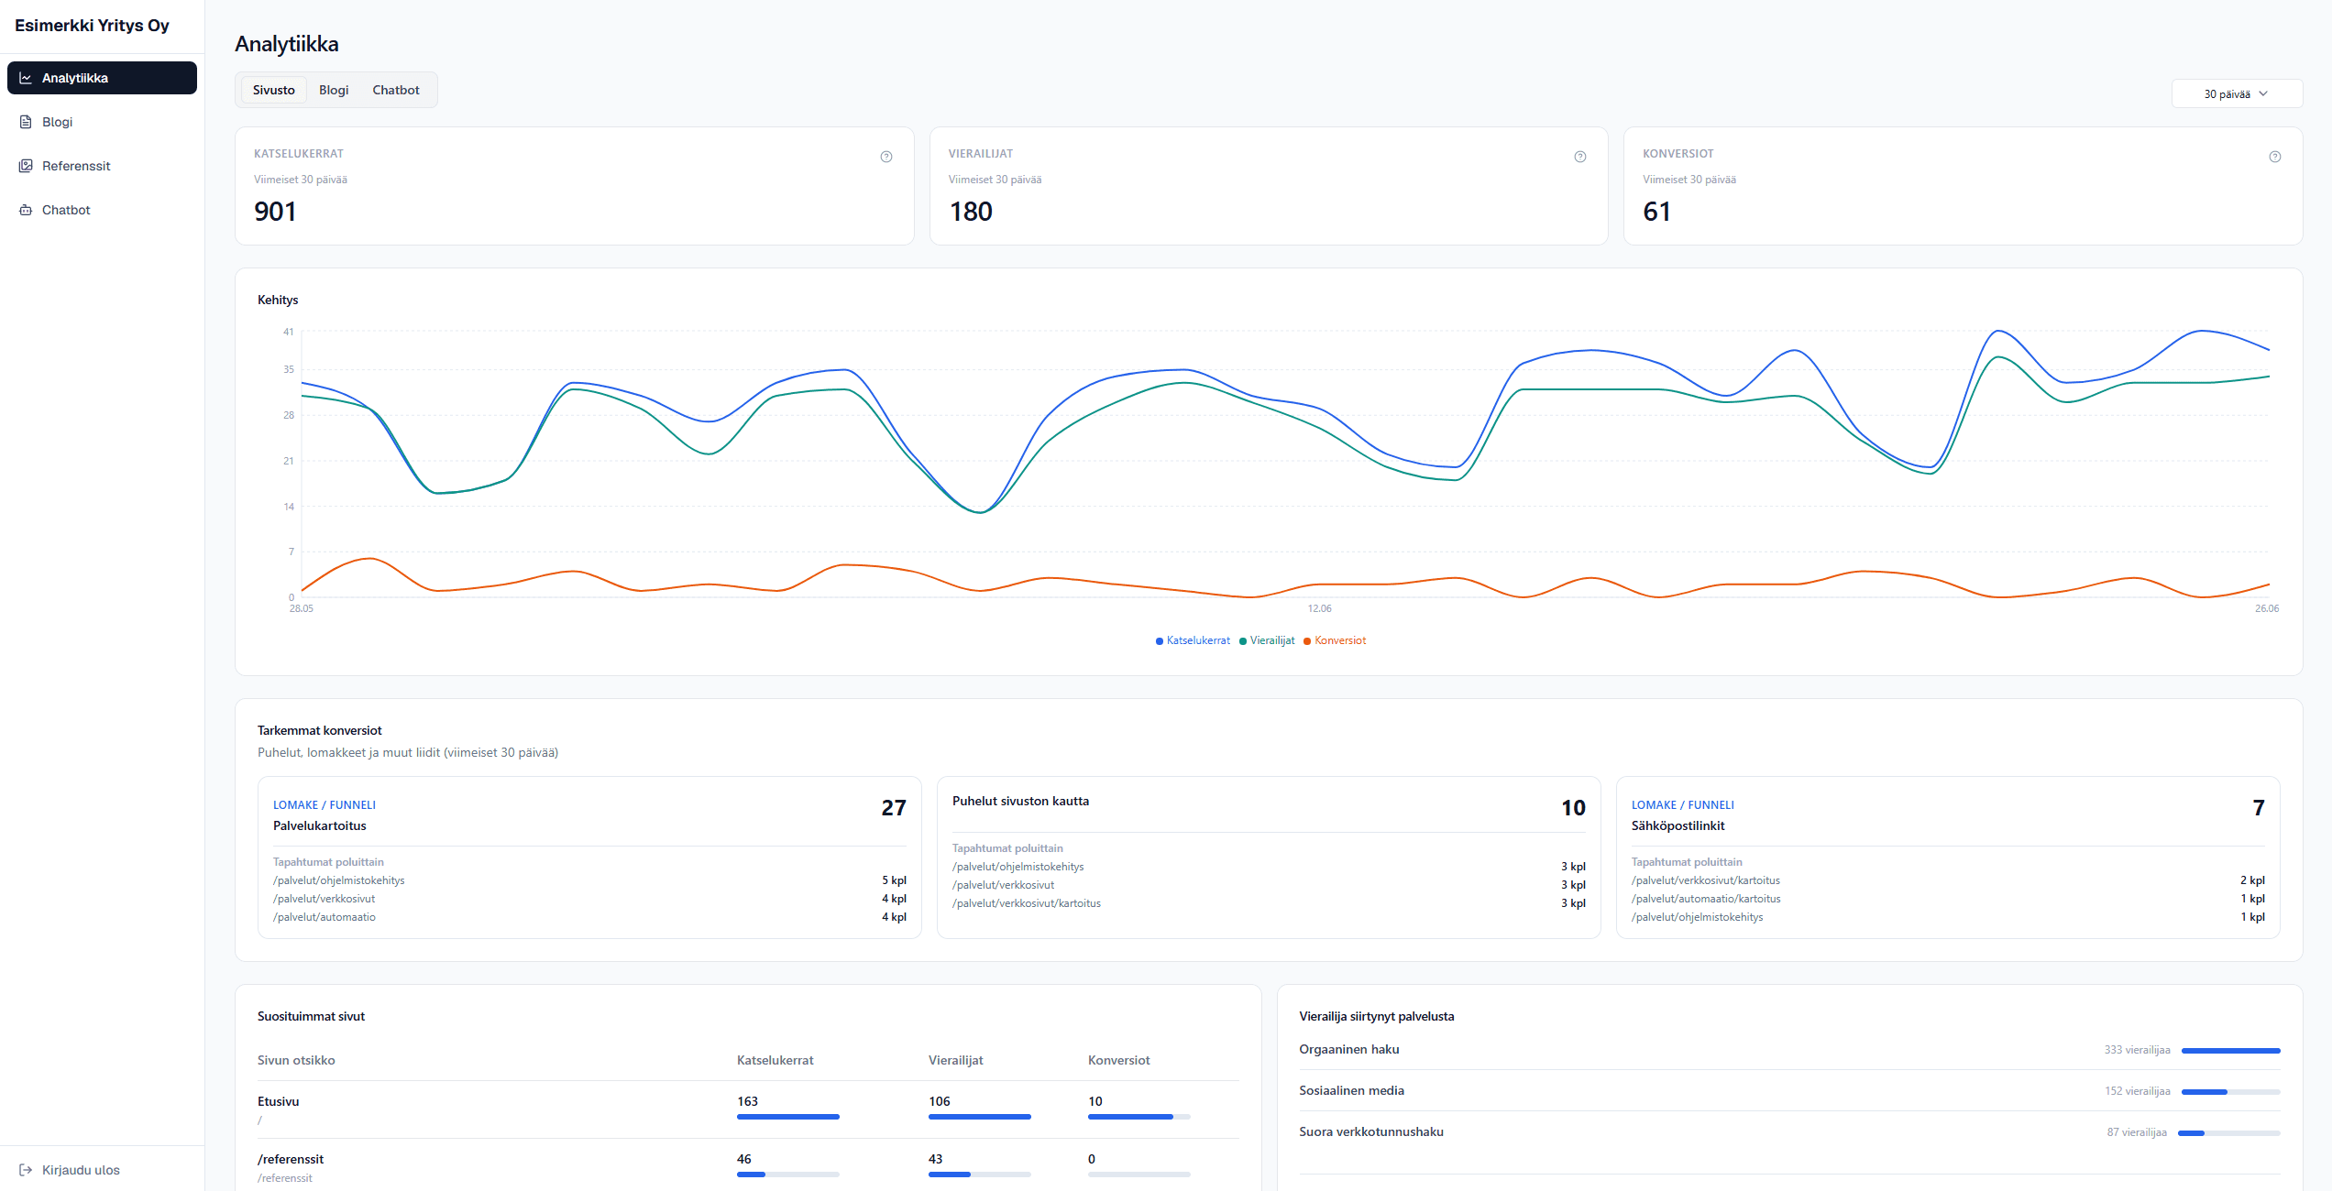Click the Vierailijat total value 180

point(971,212)
